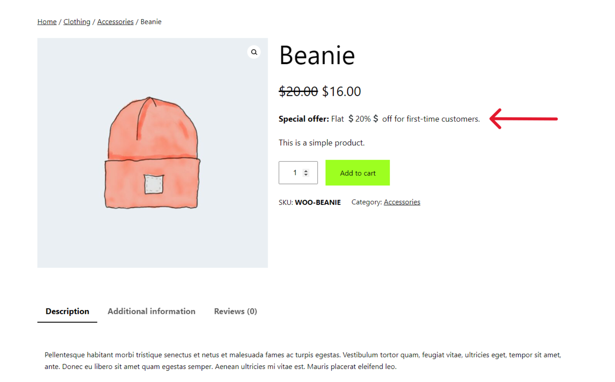Select the dollar icon after 20%
This screenshot has height=382, width=615.
pos(376,119)
